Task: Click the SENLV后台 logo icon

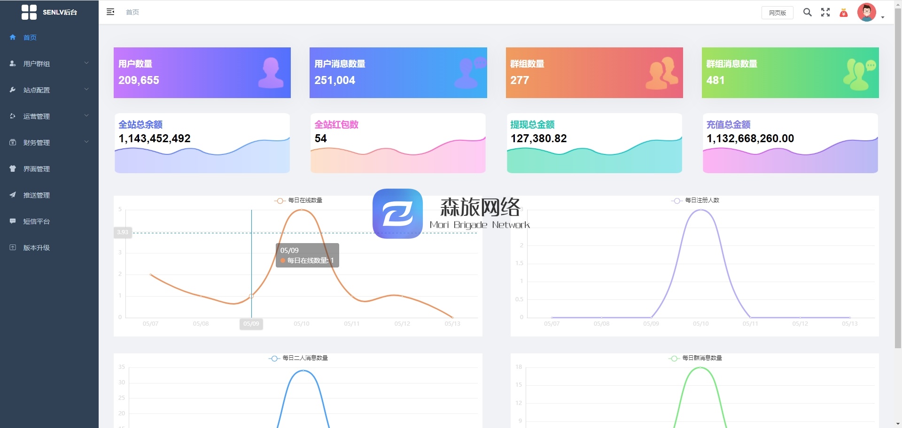Action: [x=29, y=12]
